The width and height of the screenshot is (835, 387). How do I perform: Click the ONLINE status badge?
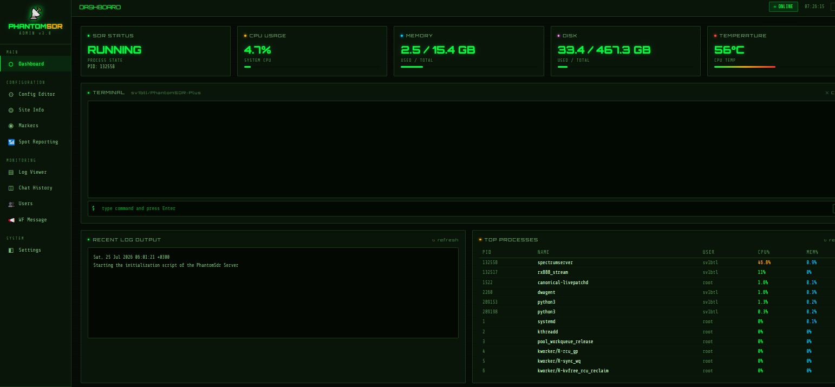[x=783, y=6]
